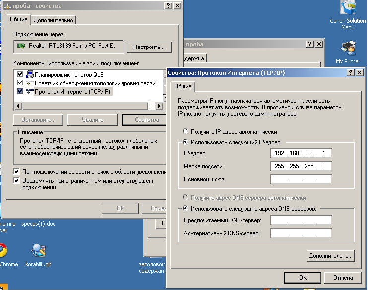This screenshot has height=290, width=368.
Task: Click the Предпочитаемый DNS-сервер field
Action: (x=301, y=221)
